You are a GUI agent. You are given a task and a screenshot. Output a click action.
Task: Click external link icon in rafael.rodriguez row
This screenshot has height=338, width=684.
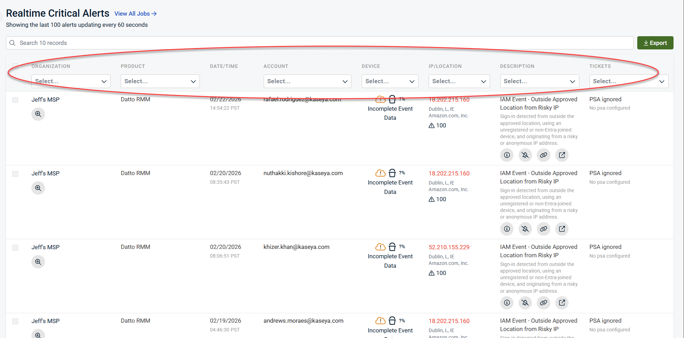562,155
